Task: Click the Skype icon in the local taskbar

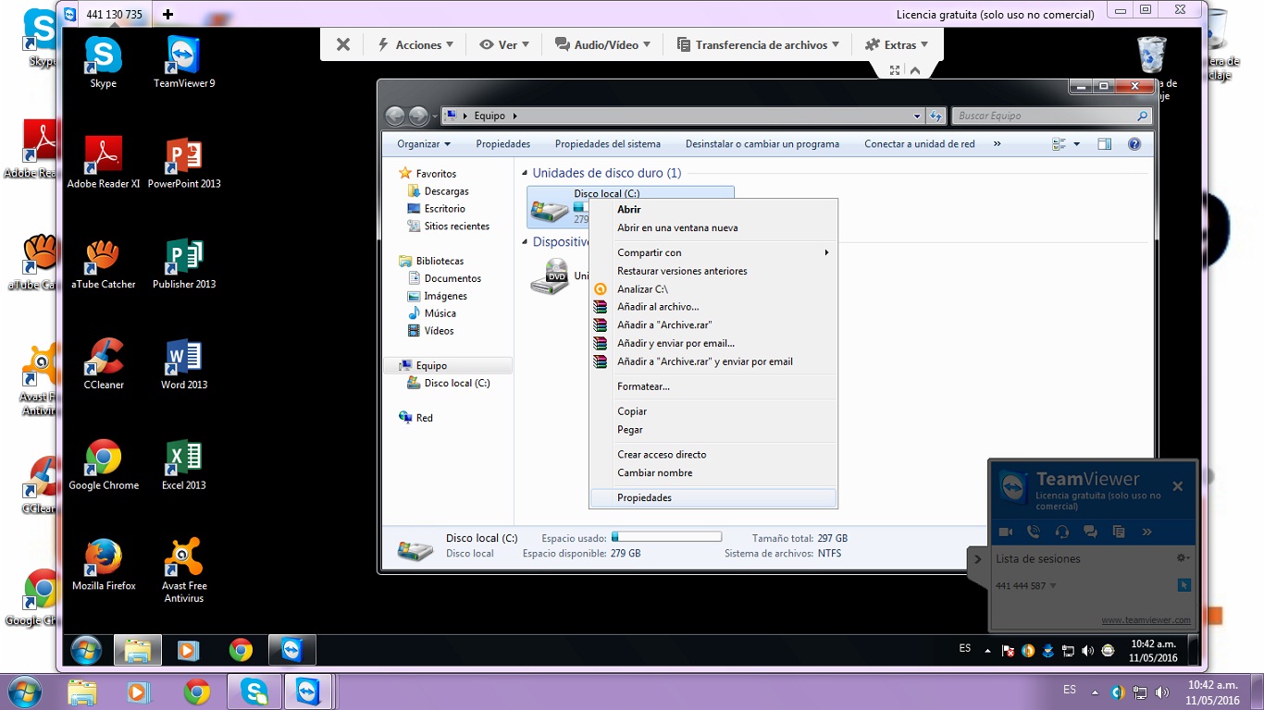Action: (254, 692)
